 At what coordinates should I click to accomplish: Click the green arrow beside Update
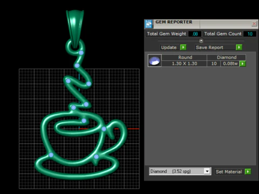click(183, 47)
